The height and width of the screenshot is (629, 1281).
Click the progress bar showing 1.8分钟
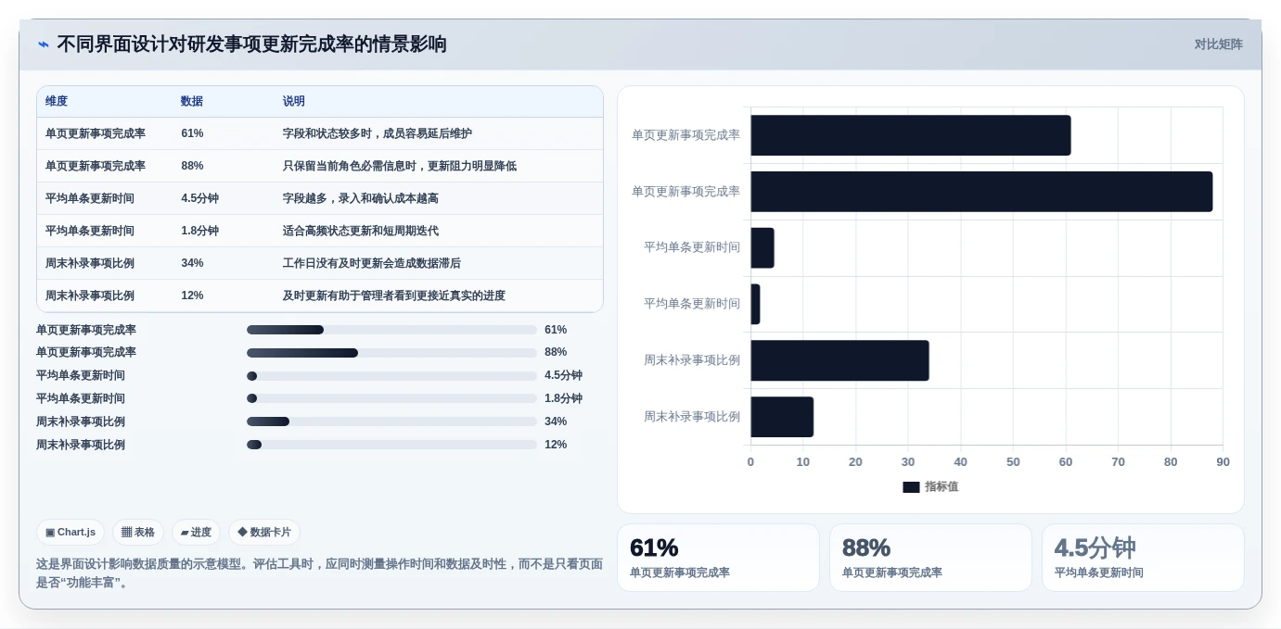(391, 398)
